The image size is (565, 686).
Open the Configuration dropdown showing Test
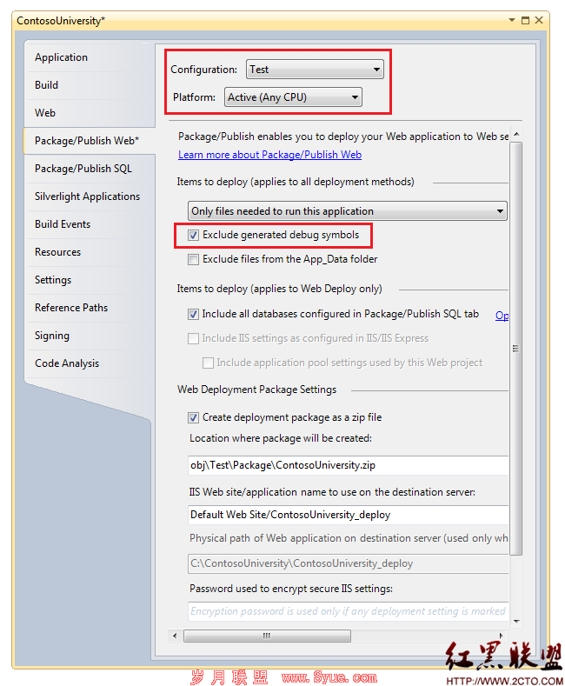click(x=315, y=70)
